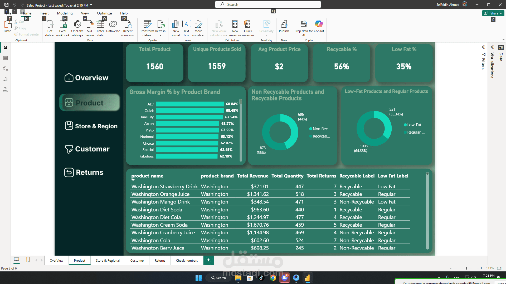Add a Text box to the report
Image resolution: width=506 pixels, height=284 pixels.
186,28
